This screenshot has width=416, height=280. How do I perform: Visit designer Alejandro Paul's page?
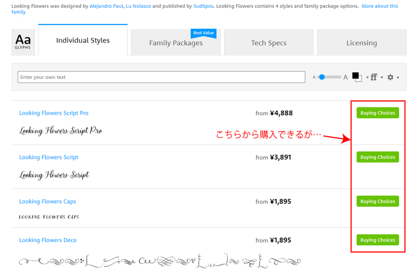coord(106,6)
